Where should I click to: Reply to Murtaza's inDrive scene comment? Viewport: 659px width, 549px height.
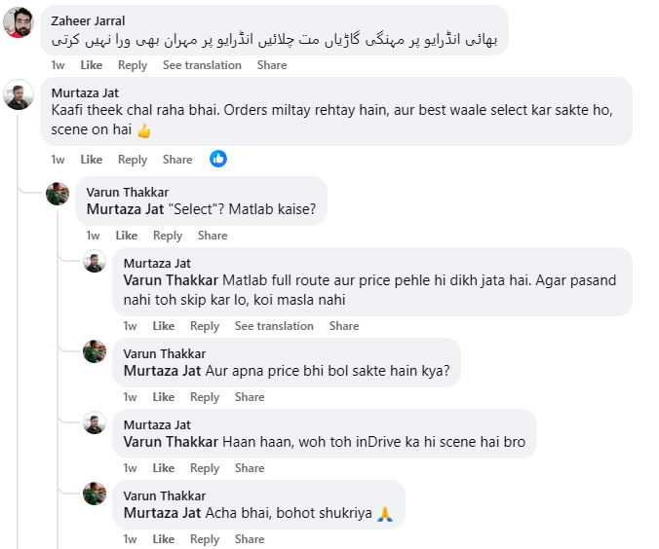[205, 468]
